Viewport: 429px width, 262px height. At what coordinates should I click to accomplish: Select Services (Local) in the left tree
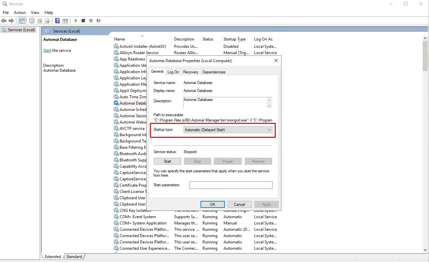click(x=21, y=30)
